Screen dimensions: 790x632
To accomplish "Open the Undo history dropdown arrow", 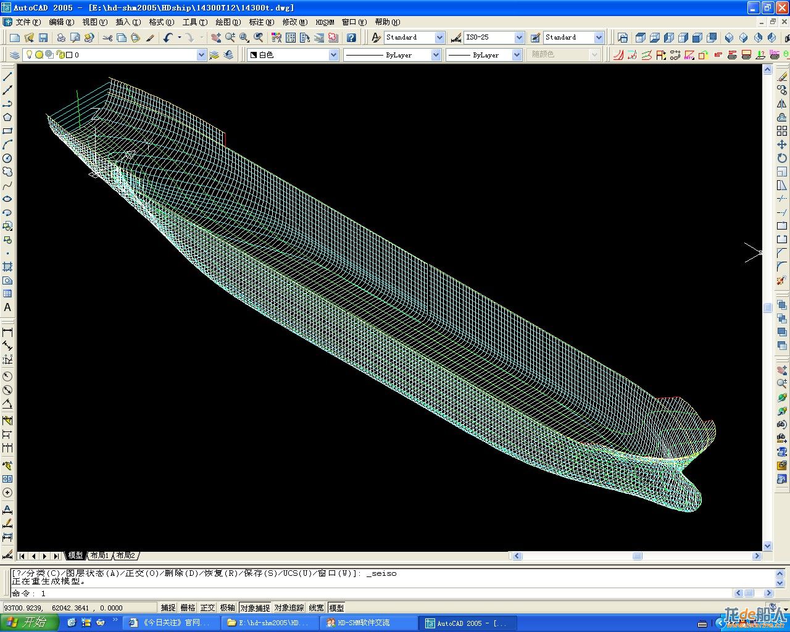I will 179,38.
